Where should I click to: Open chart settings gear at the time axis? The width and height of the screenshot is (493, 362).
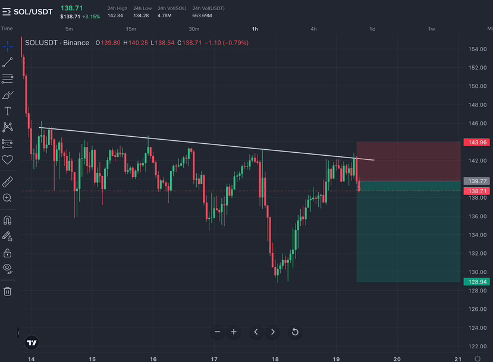tap(478, 358)
